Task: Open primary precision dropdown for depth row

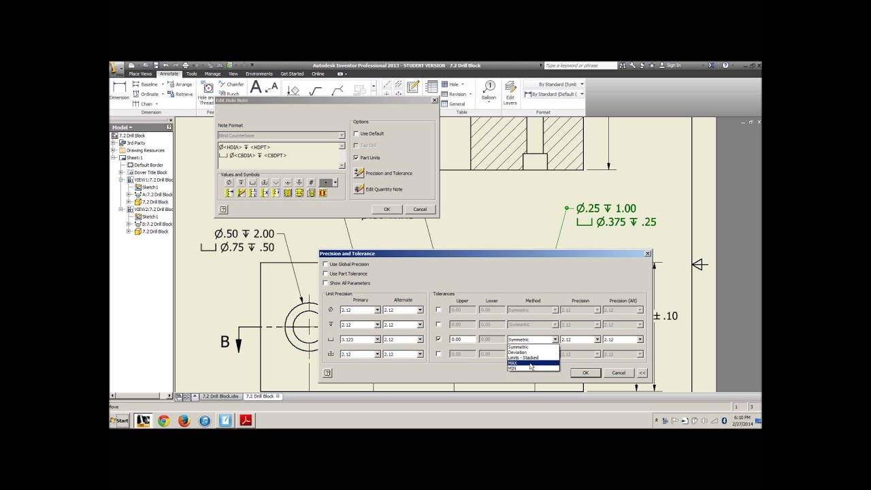Action: pyautogui.click(x=378, y=325)
